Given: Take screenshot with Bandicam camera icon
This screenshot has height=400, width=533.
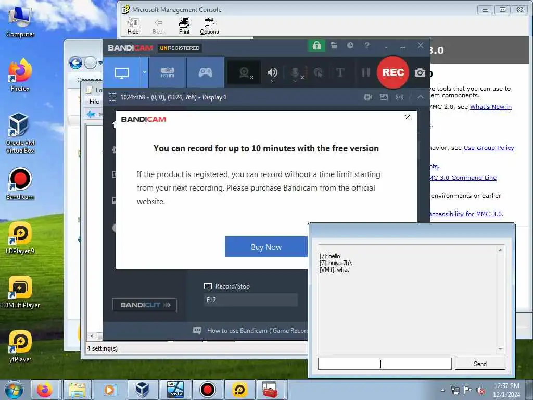Looking at the screenshot, I should tap(420, 72).
